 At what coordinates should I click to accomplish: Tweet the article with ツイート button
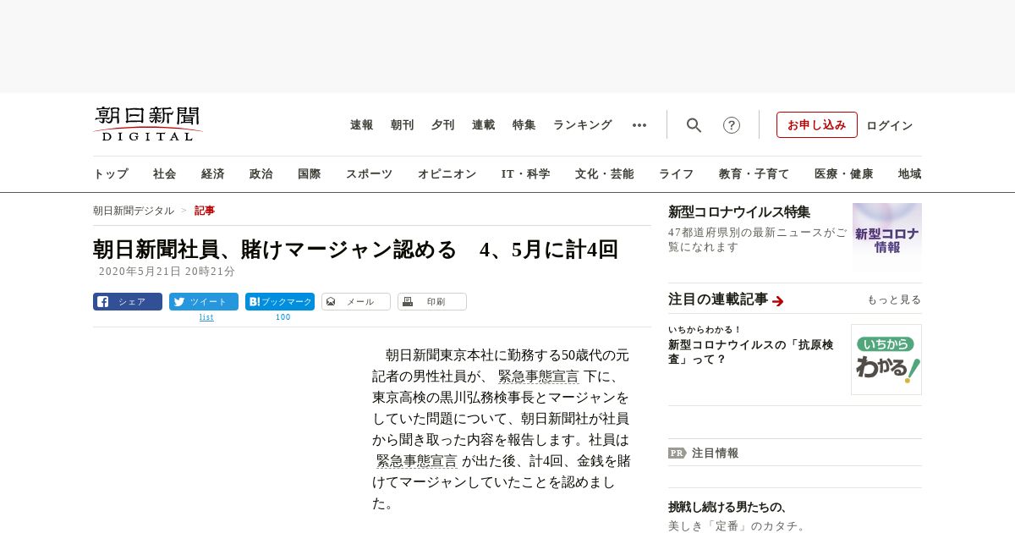click(204, 302)
